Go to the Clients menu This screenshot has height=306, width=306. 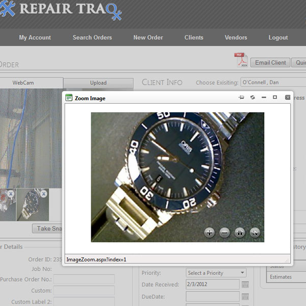click(x=194, y=37)
